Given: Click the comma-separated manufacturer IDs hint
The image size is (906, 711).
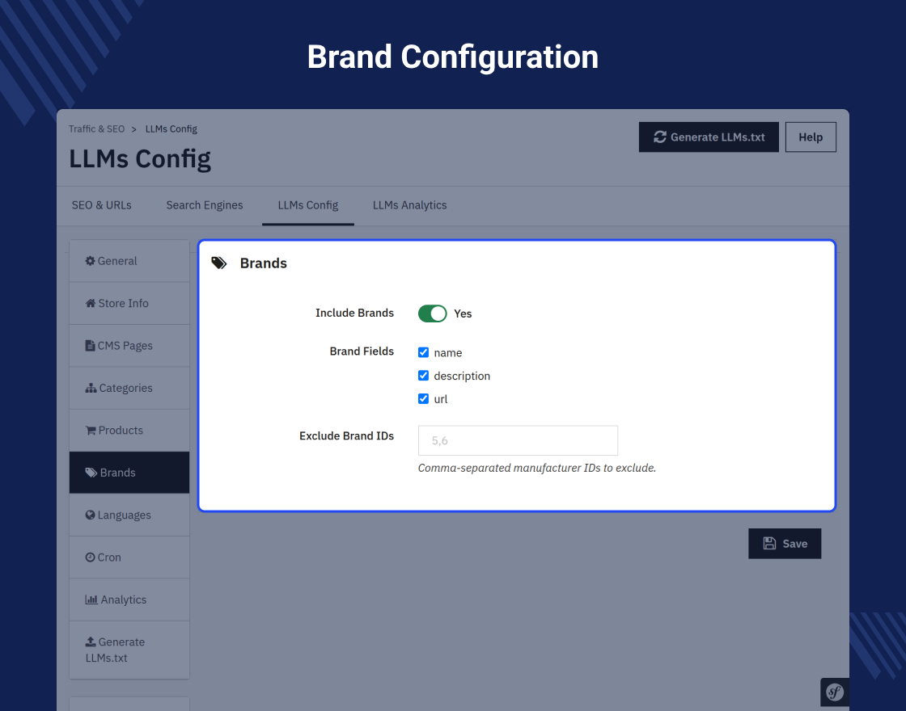Looking at the screenshot, I should pyautogui.click(x=537, y=468).
